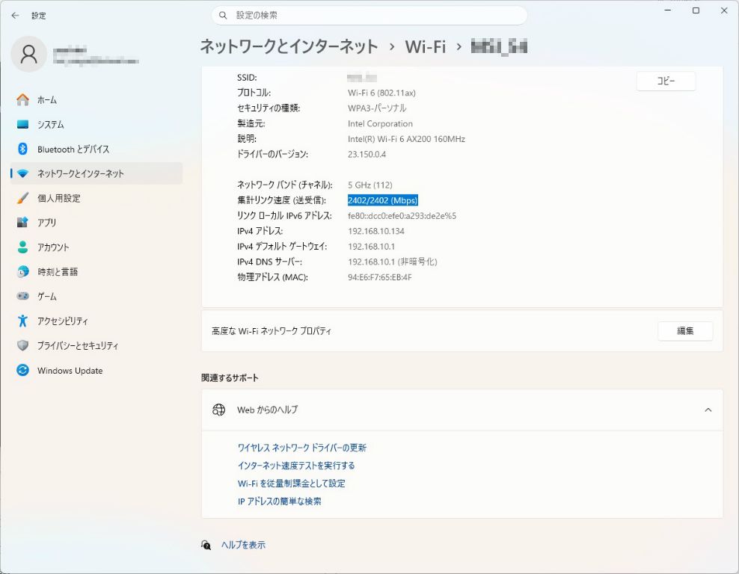Click the search magnifier icon
This screenshot has height=574, width=739.
click(x=224, y=16)
